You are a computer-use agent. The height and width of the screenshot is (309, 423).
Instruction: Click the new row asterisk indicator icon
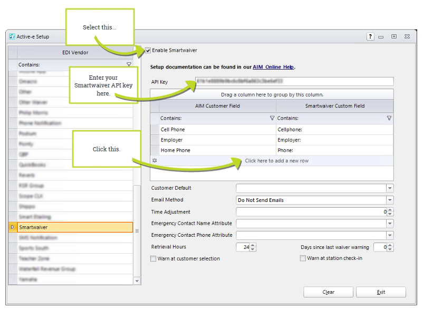click(x=155, y=160)
